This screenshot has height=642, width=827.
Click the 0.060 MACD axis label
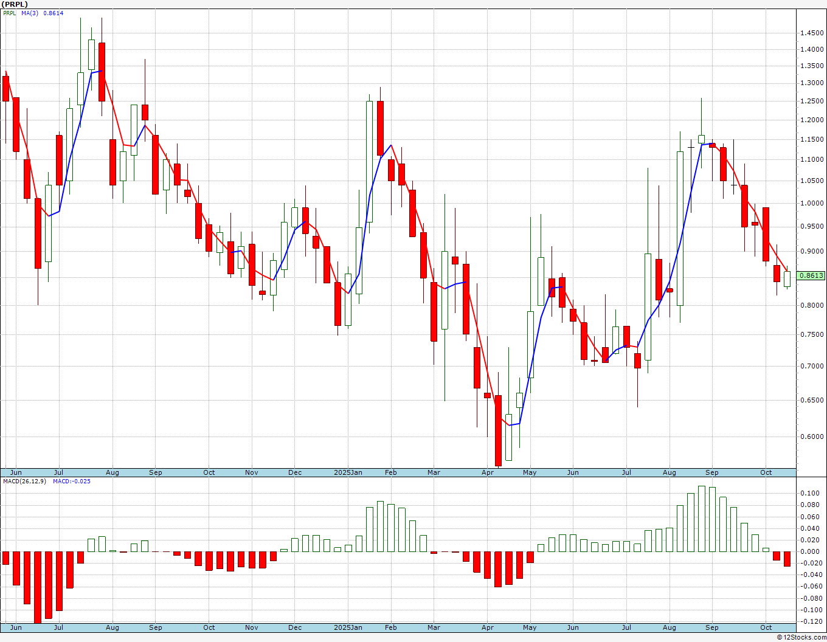[809, 517]
